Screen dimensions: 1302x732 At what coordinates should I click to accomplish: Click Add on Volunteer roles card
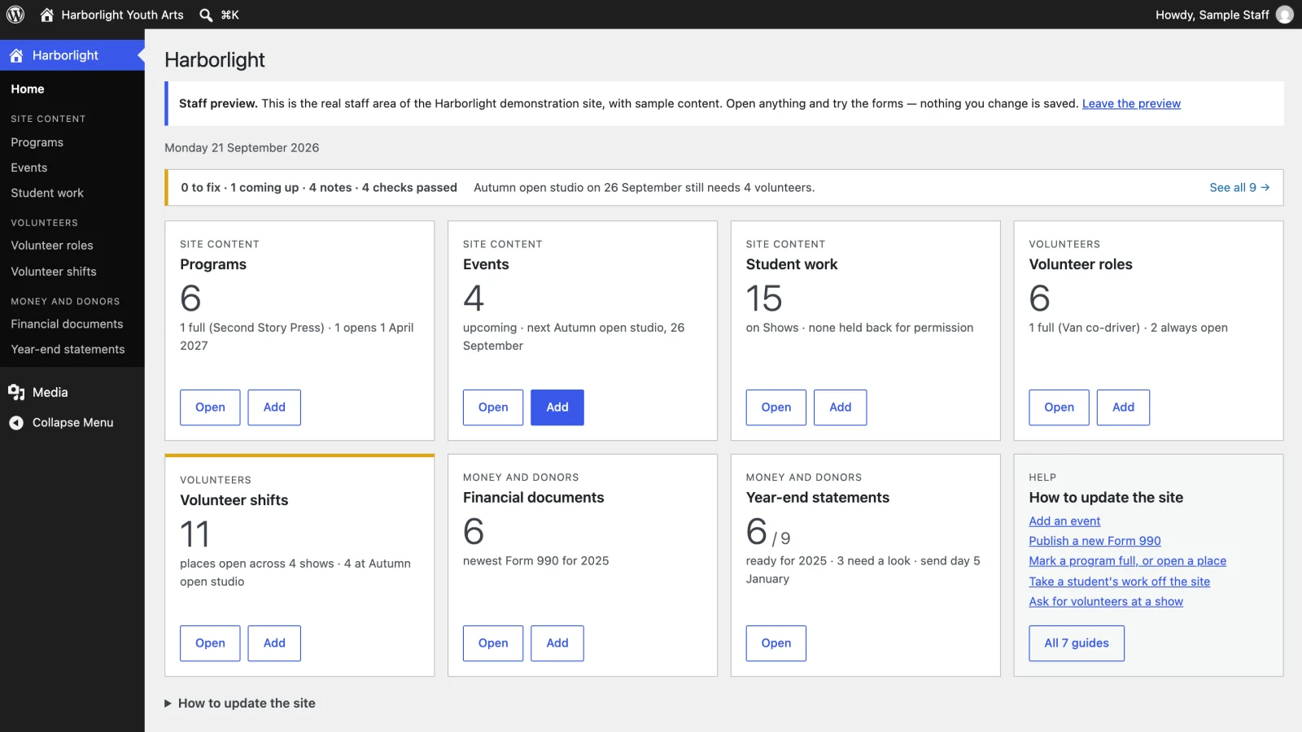1123,407
